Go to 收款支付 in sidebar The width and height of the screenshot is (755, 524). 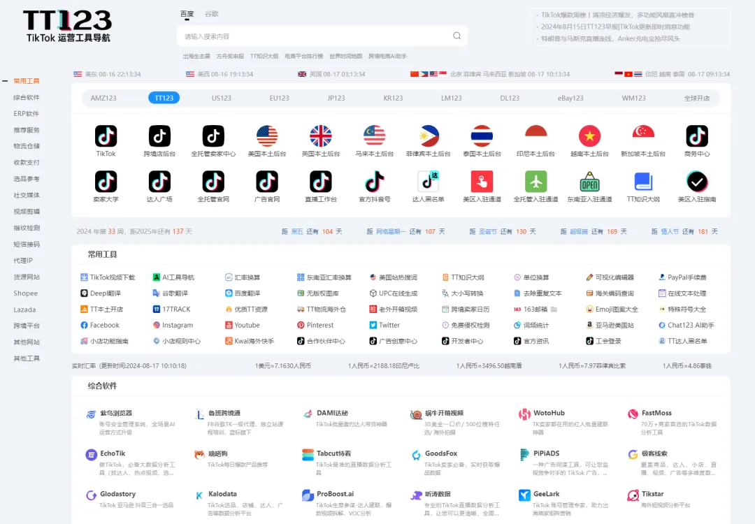[x=27, y=162]
